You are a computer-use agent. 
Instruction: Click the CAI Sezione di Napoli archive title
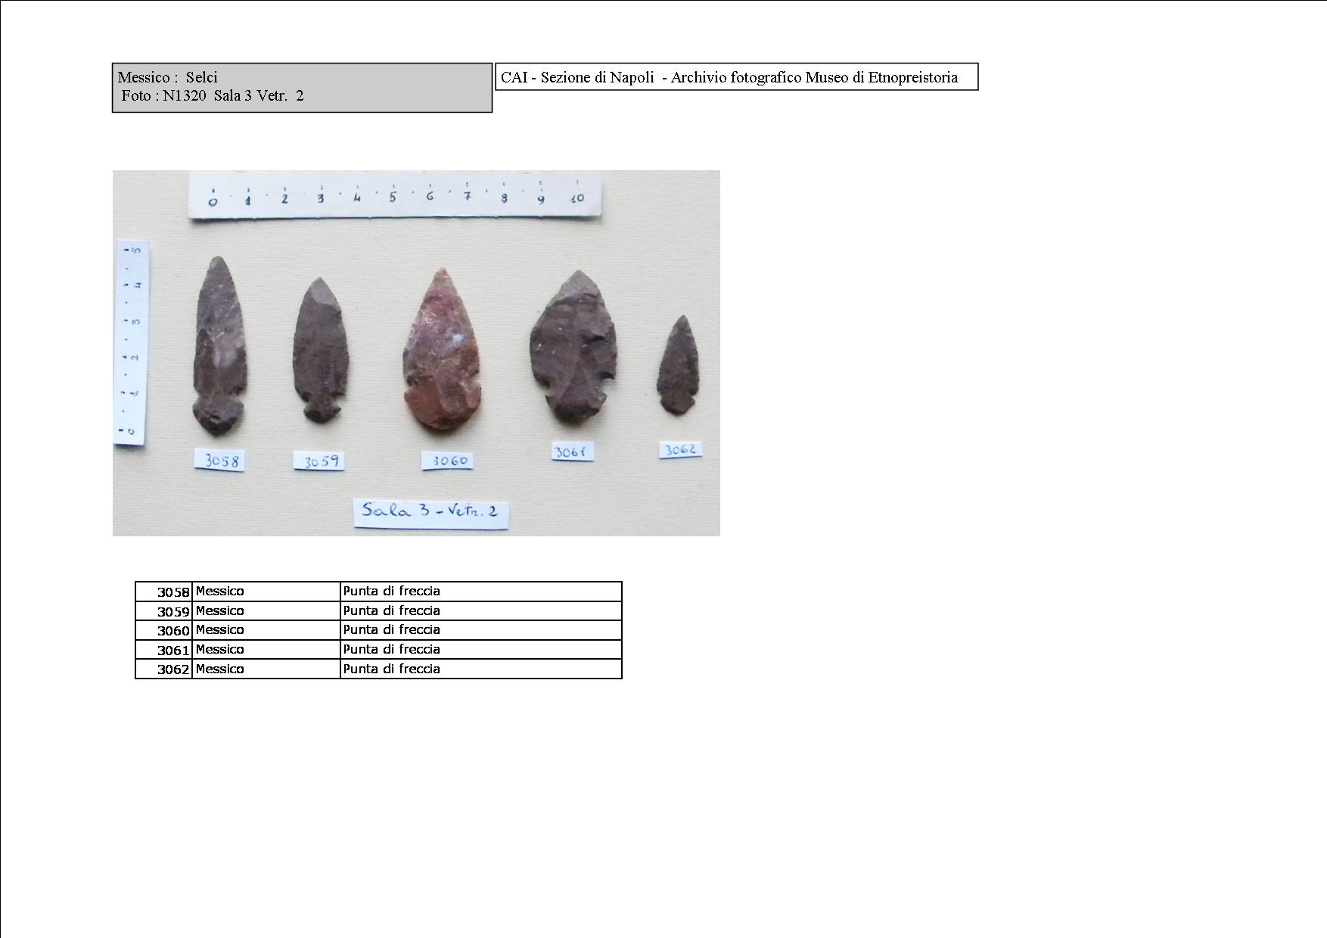coord(729,77)
